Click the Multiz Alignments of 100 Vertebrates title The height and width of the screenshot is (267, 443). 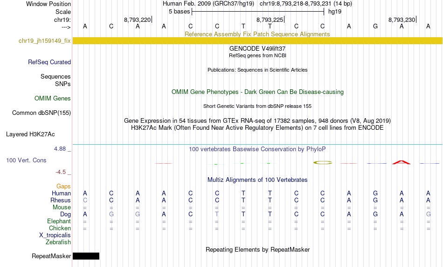257,180
